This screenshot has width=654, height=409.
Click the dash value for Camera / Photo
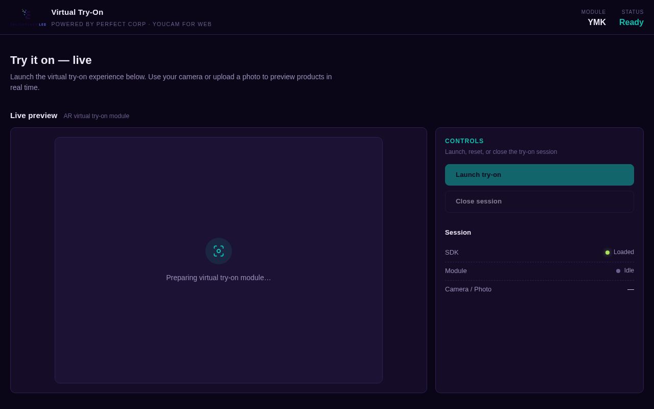click(x=630, y=289)
